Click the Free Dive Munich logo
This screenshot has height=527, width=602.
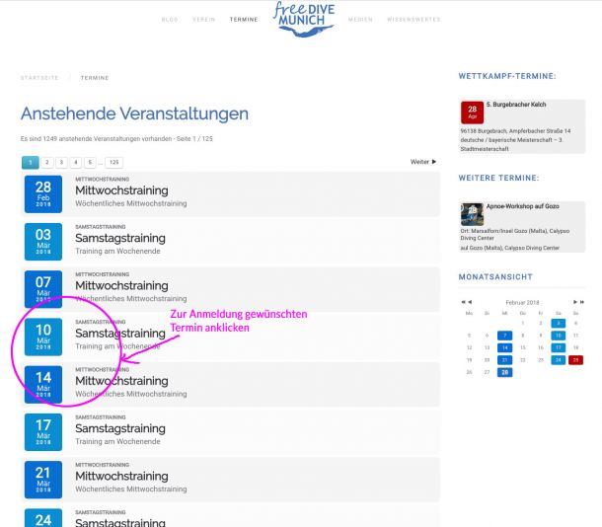point(301,19)
